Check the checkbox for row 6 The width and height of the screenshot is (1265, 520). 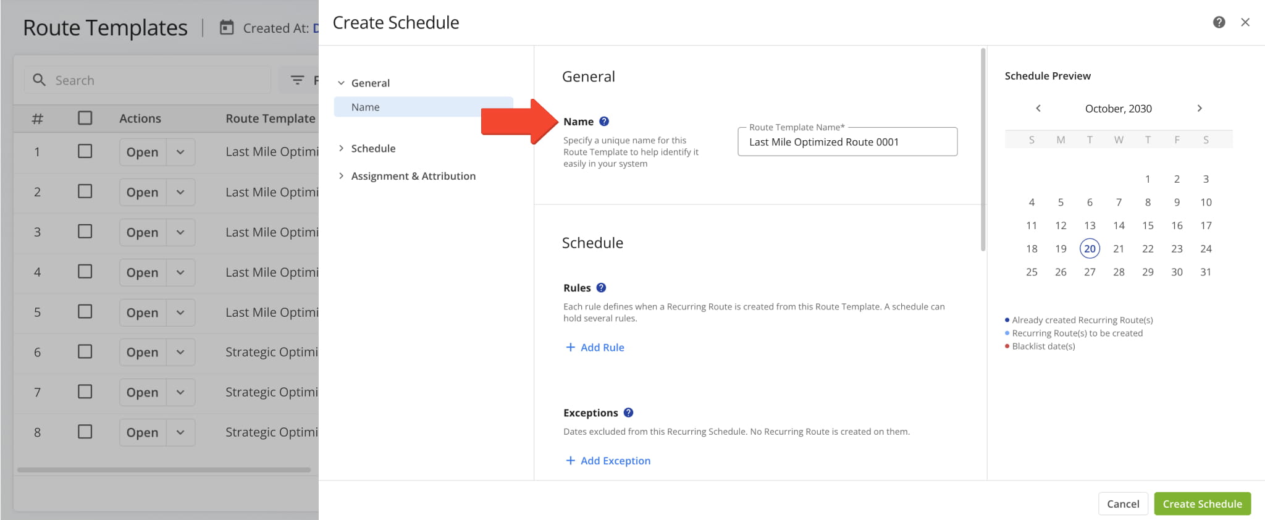85,351
